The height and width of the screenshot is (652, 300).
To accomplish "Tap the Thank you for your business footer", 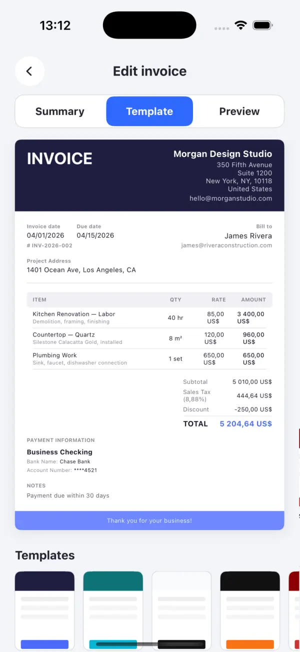I will [149, 520].
